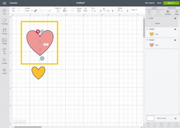Open the linetype color swatch

pos(35,11)
